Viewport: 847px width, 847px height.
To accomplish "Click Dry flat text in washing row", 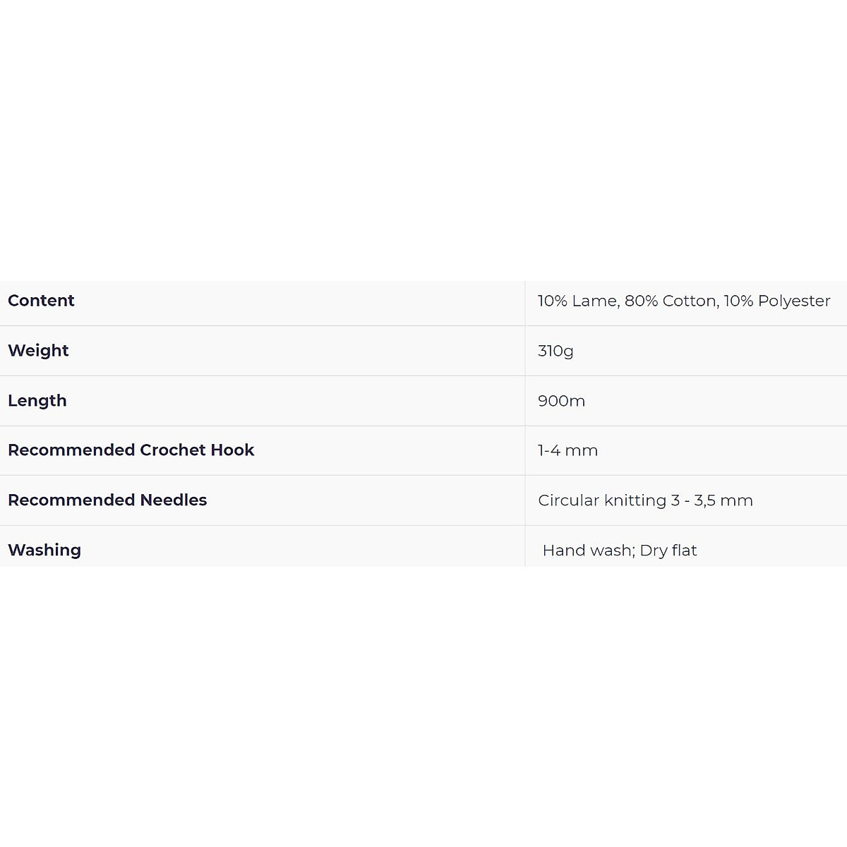I will 668,551.
